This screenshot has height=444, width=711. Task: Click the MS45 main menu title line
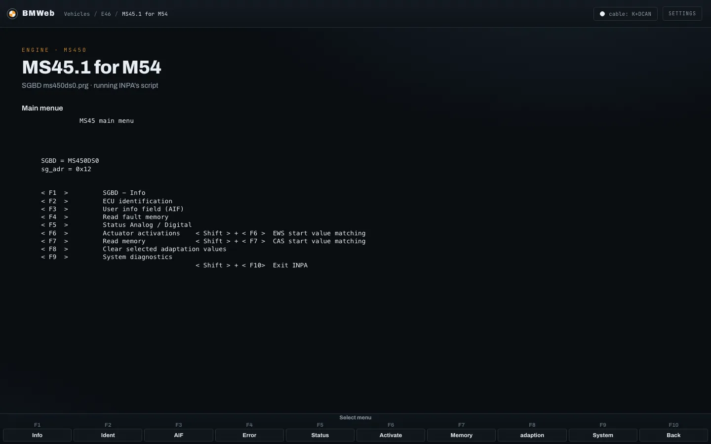pos(107,121)
